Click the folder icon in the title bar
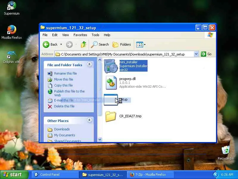The height and width of the screenshot is (179, 238). pyautogui.click(x=43, y=27)
